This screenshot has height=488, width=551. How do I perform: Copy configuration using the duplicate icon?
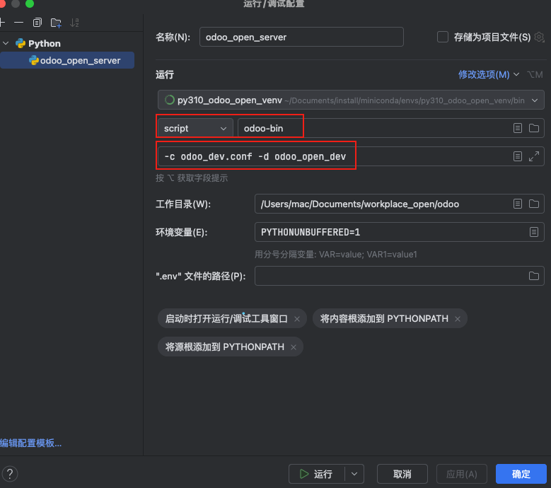click(x=37, y=23)
